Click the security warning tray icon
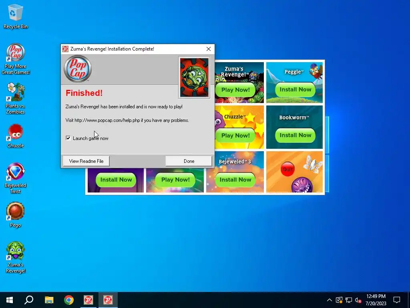Screen dimensions: 410x308 tap(339, 300)
